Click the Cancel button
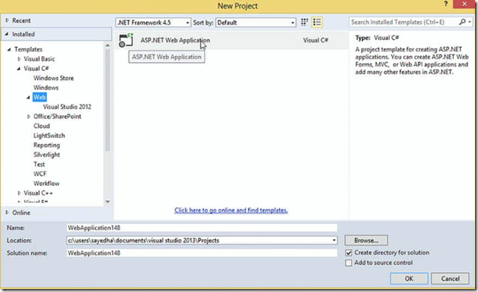478x292 pixels. tap(450, 279)
